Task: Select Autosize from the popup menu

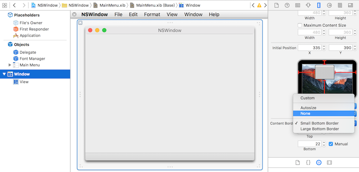Action: click(x=308, y=108)
